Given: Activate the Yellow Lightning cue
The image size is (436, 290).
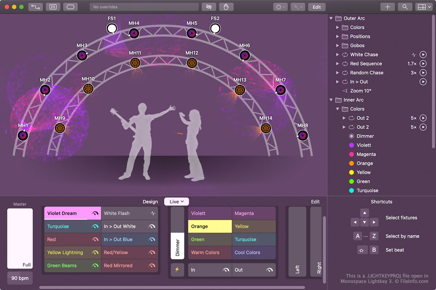Looking at the screenshot, I should [73, 252].
